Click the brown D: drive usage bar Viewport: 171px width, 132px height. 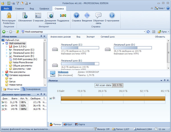pos(113,98)
